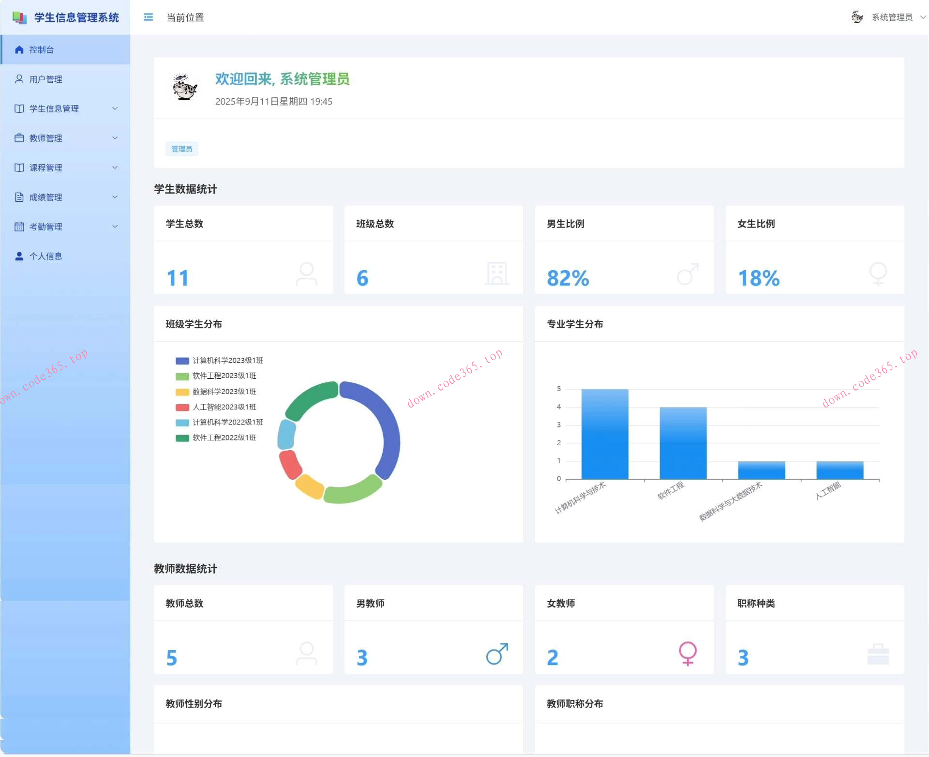The width and height of the screenshot is (929, 757).
Task: Open 系统管理员 account dropdown arrow
Action: pos(923,17)
